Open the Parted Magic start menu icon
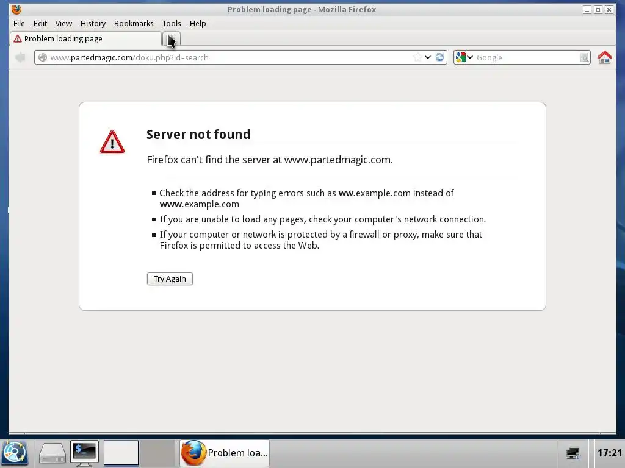The width and height of the screenshot is (625, 468). 15,453
